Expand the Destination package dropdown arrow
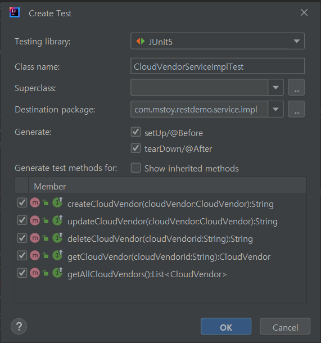 point(275,109)
